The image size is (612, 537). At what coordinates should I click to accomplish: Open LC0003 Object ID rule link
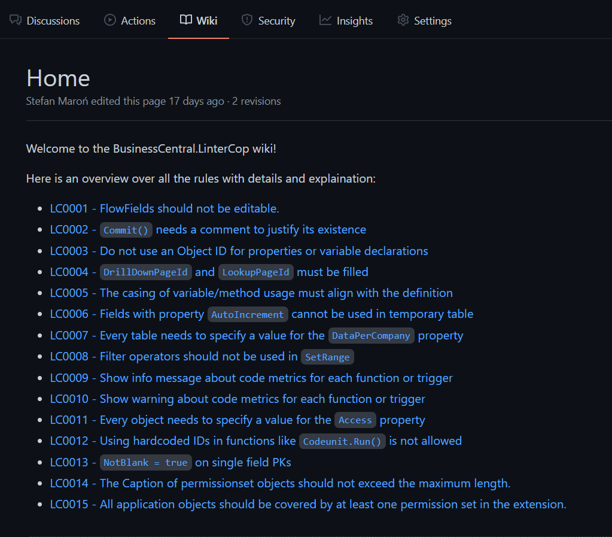239,251
